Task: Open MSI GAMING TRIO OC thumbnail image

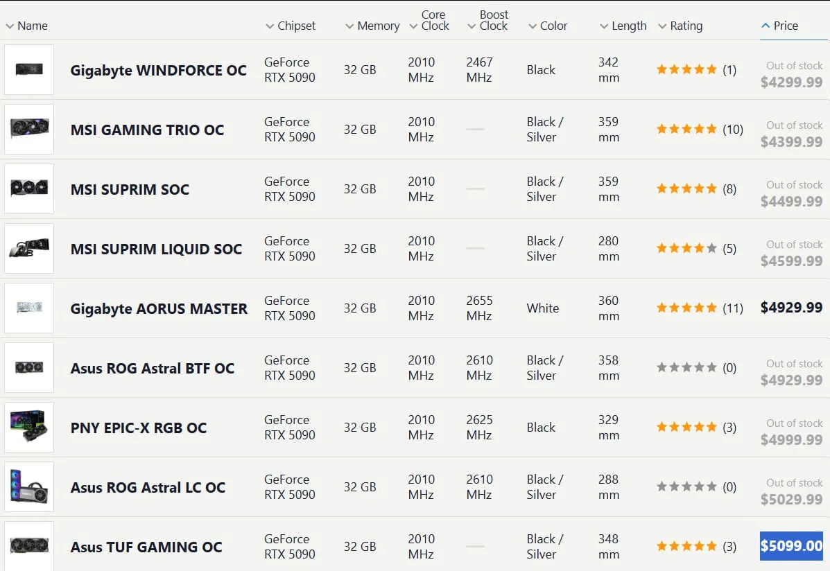Action: click(29, 129)
